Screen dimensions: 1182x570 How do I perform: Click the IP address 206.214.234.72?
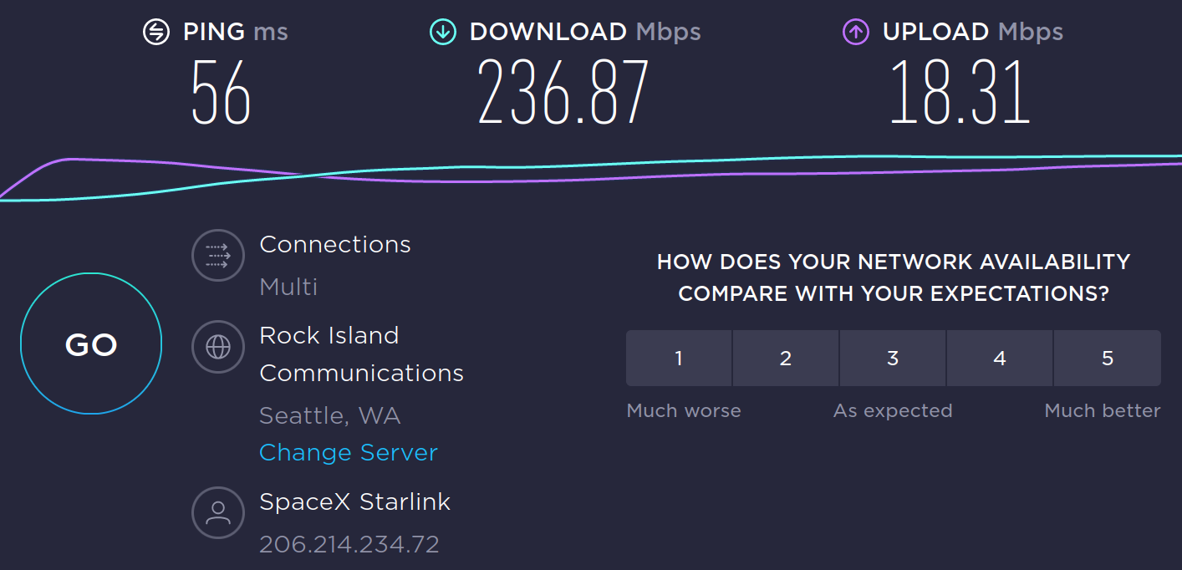point(349,544)
